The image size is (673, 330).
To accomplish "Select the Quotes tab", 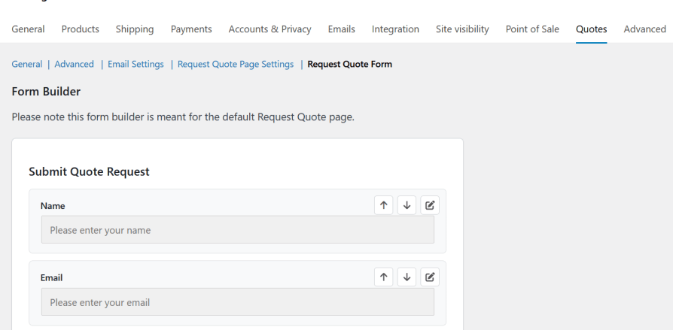I will click(x=591, y=29).
